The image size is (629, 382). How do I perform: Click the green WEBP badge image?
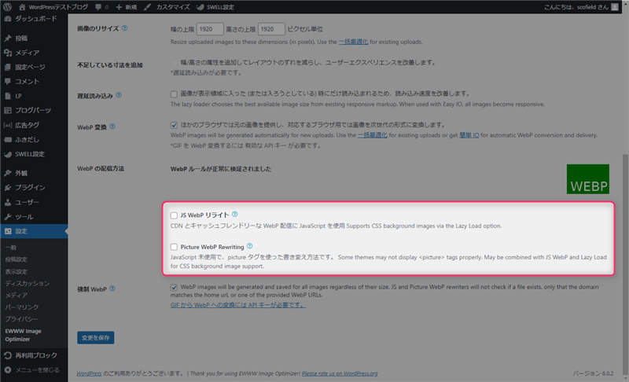tap(587, 179)
